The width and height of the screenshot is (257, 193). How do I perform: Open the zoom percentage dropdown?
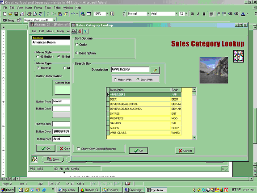pos(107,14)
